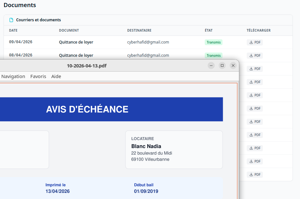Viewport: 300px width, 199px height.
Task: Click the Documents page heading
Action: [x=20, y=5]
